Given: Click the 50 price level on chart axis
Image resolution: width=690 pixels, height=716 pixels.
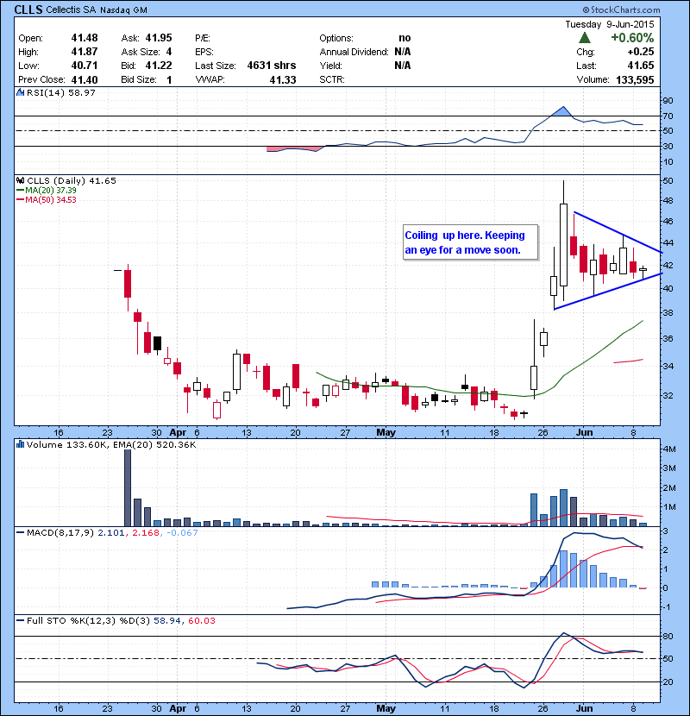Looking at the screenshot, I should click(x=668, y=181).
